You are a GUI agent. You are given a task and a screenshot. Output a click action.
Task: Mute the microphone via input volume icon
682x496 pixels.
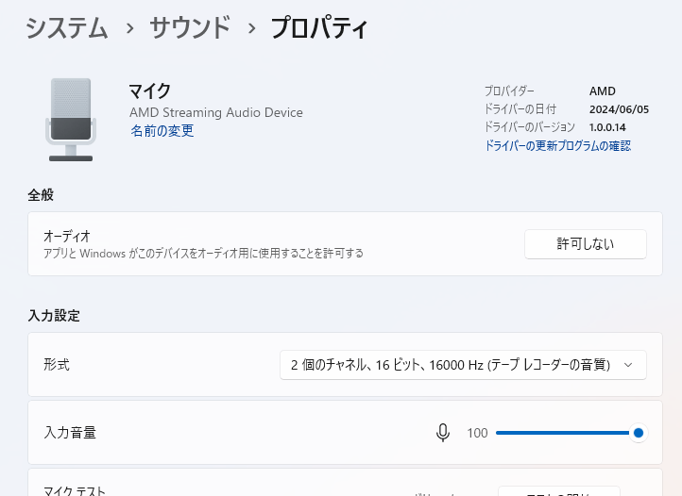[442, 433]
